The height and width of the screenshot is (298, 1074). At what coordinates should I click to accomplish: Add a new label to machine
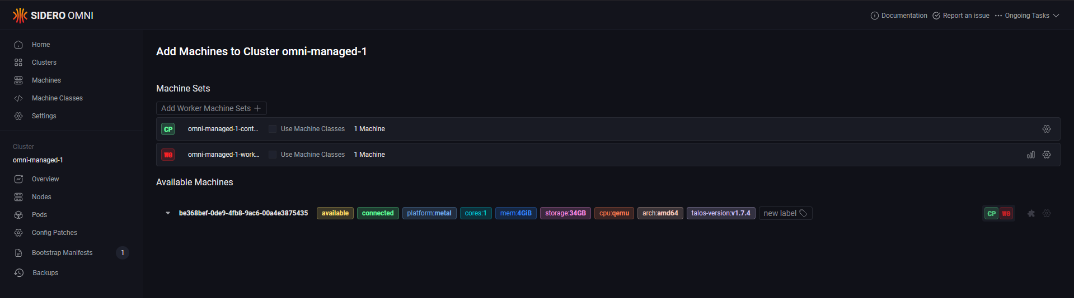785,213
